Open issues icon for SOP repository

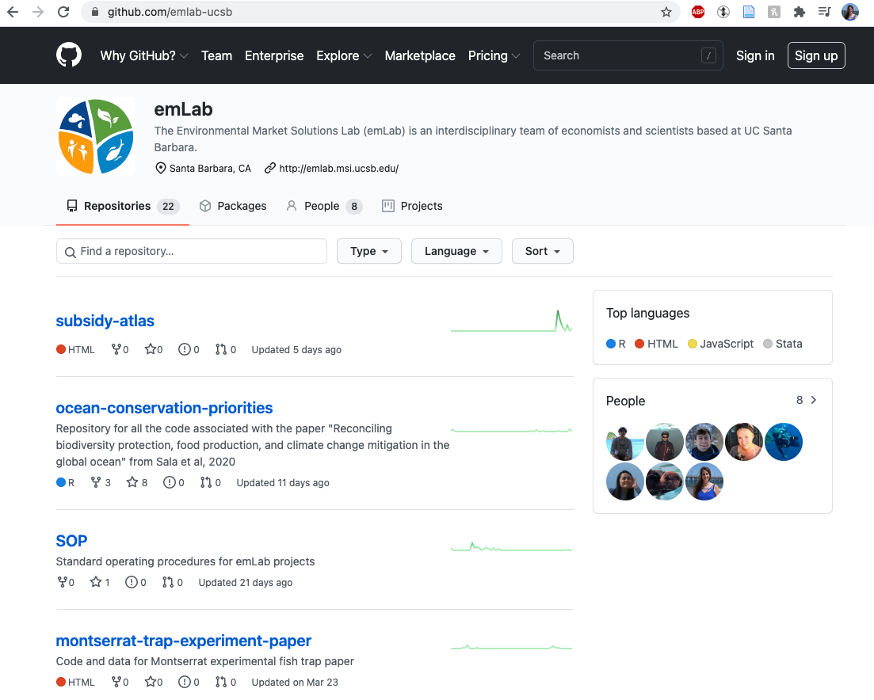(131, 582)
